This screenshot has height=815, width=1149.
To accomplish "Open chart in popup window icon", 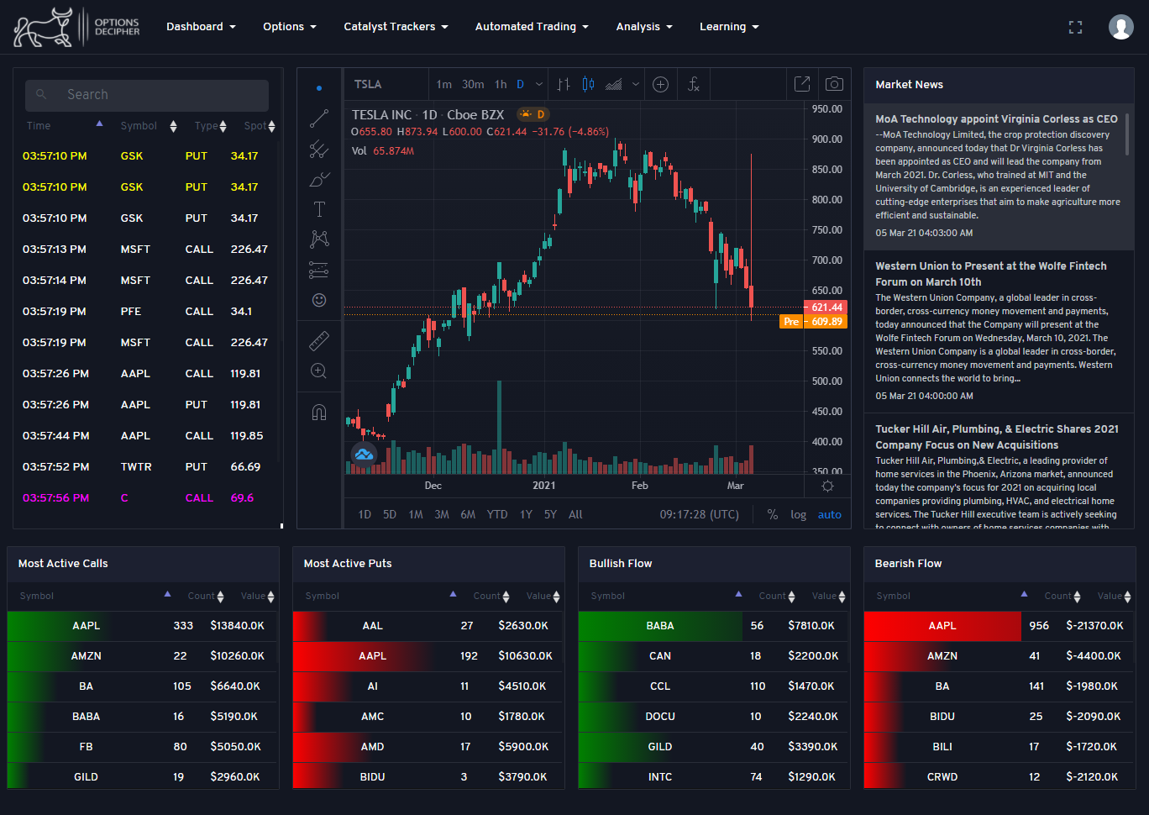I will click(x=802, y=84).
